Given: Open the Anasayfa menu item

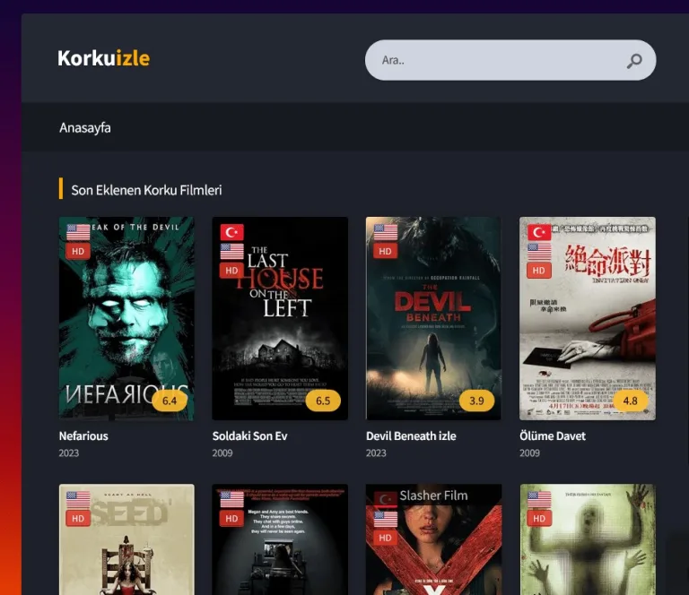Looking at the screenshot, I should (85, 127).
